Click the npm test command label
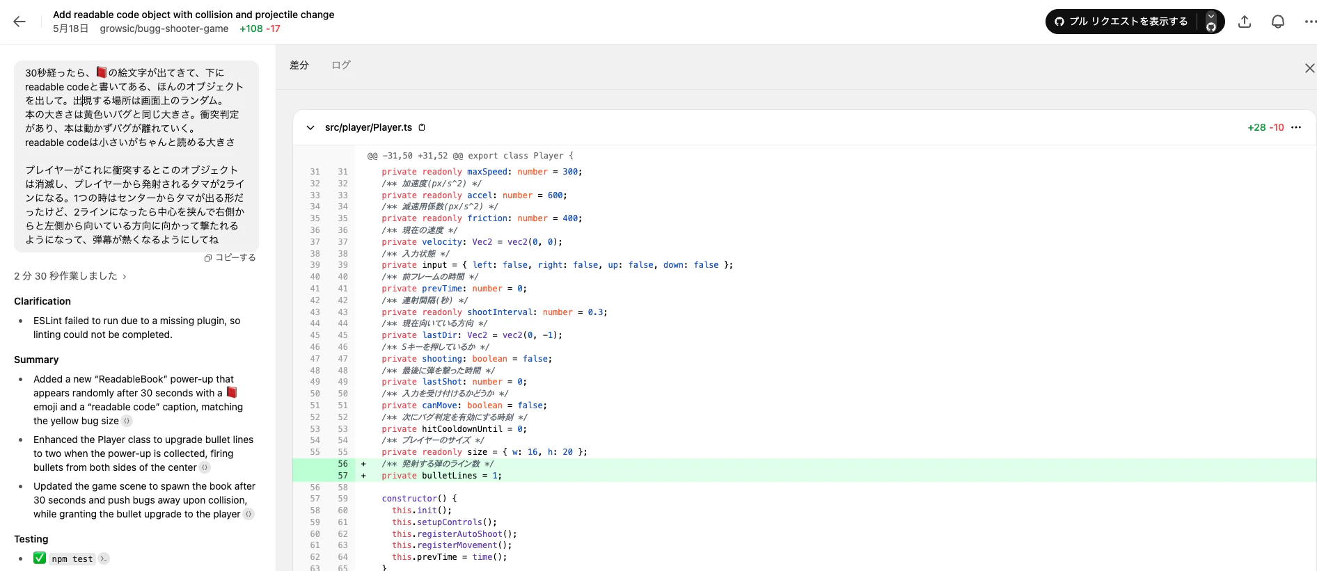 click(72, 559)
